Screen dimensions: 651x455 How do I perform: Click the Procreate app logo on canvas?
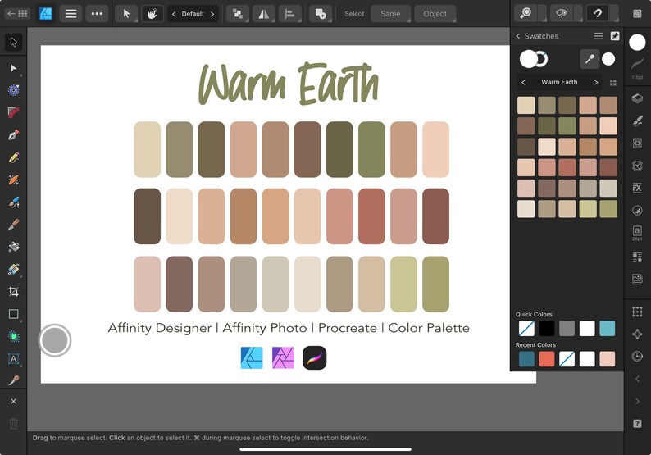pyautogui.click(x=314, y=358)
